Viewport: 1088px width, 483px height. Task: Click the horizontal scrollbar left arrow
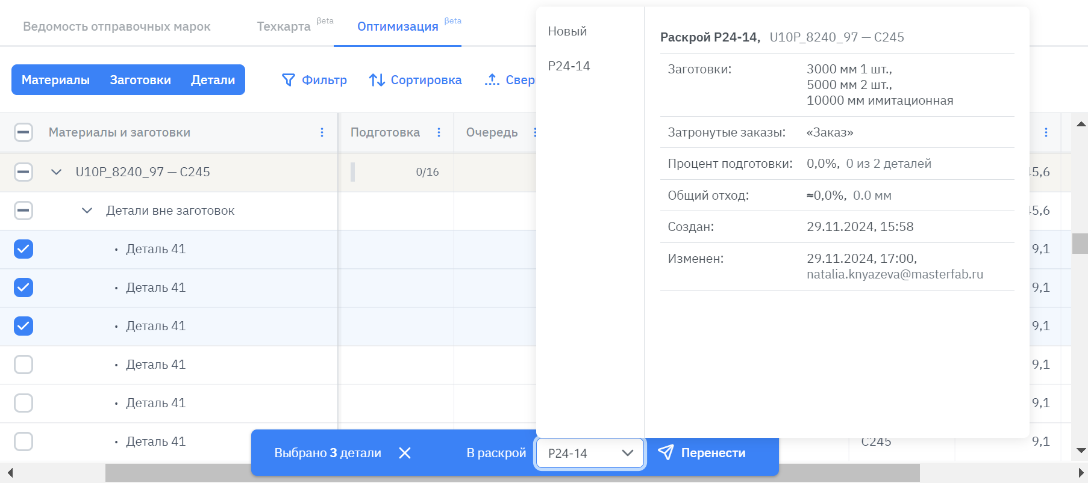click(10, 473)
